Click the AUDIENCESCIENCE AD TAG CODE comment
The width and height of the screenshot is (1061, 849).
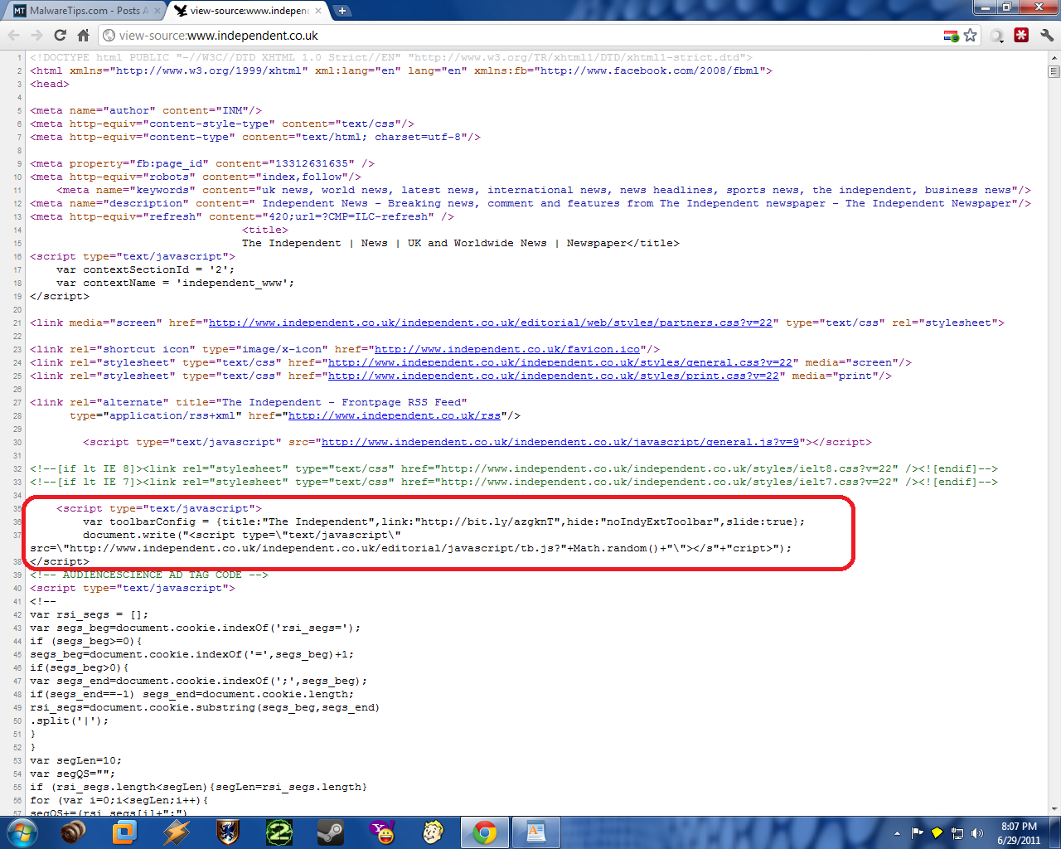click(x=149, y=575)
